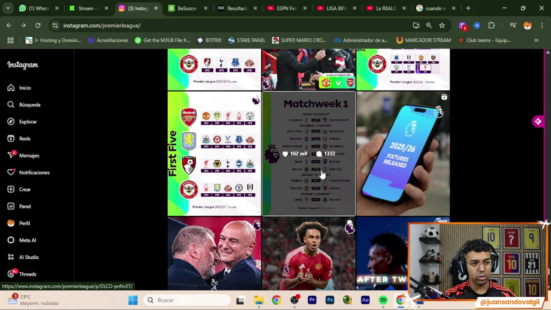Open the Explorar compass icon
The width and height of the screenshot is (551, 310).
click(x=11, y=122)
